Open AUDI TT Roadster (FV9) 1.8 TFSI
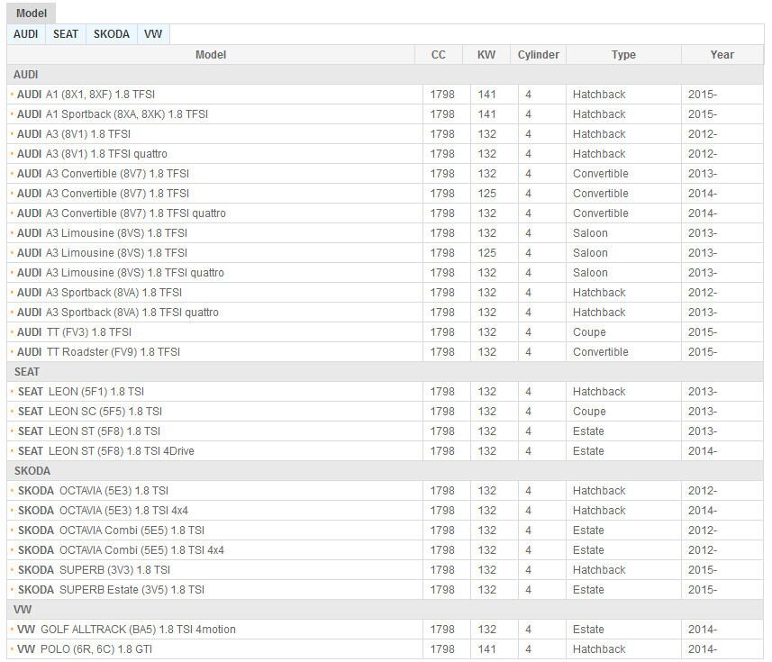Viewport: 772px width, 662px height. tap(98, 352)
